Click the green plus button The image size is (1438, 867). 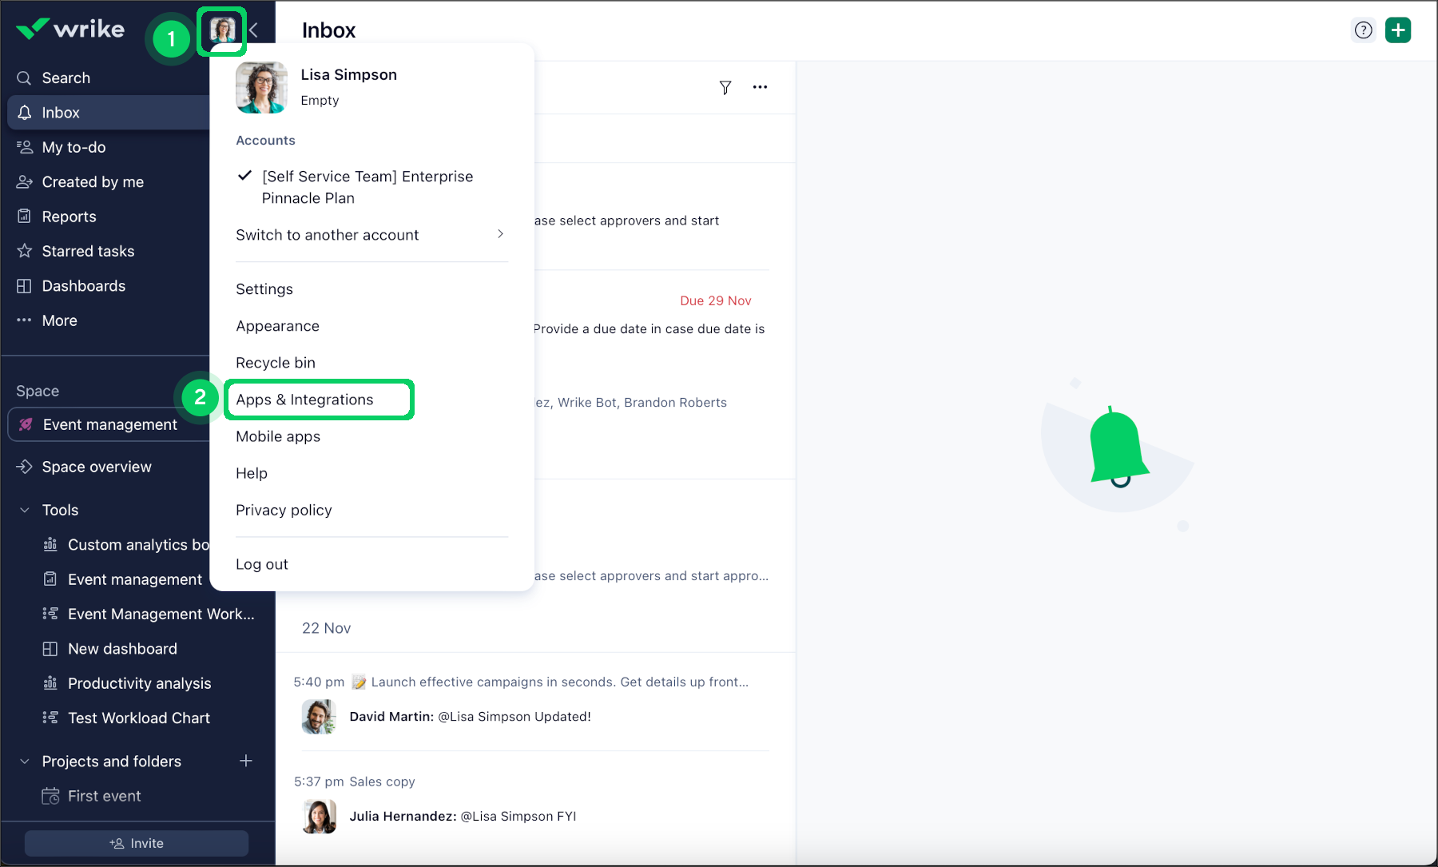(1399, 30)
